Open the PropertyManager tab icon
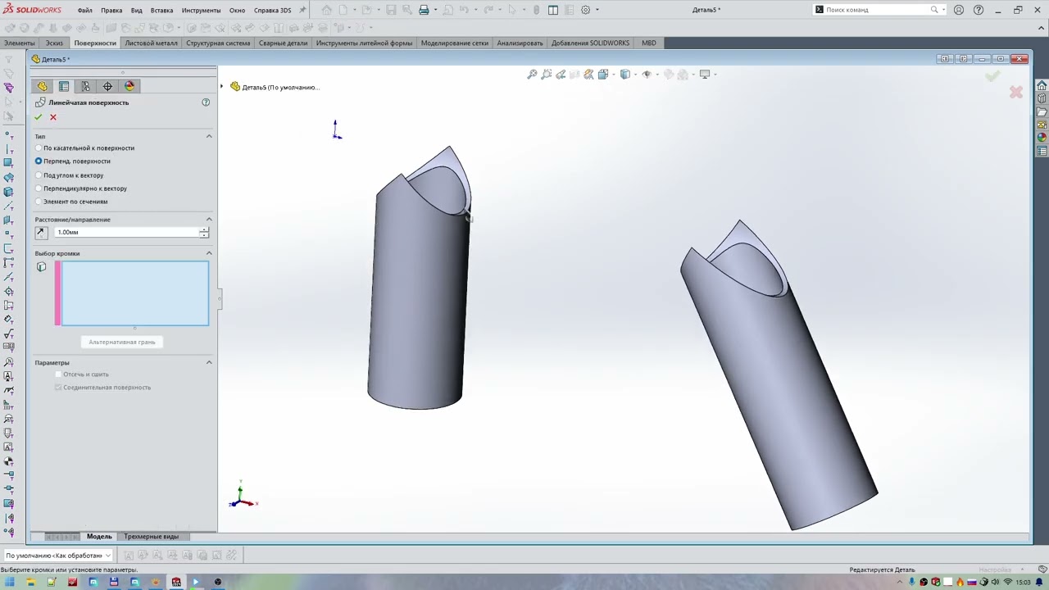 tap(64, 86)
